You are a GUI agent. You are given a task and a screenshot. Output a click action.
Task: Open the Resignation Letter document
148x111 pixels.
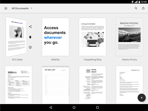point(129,85)
